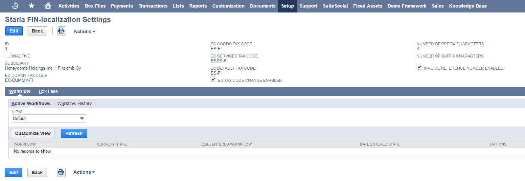525x181 pixels.
Task: Open the EC Default Tax Code ES-FI link
Action: coord(216,73)
